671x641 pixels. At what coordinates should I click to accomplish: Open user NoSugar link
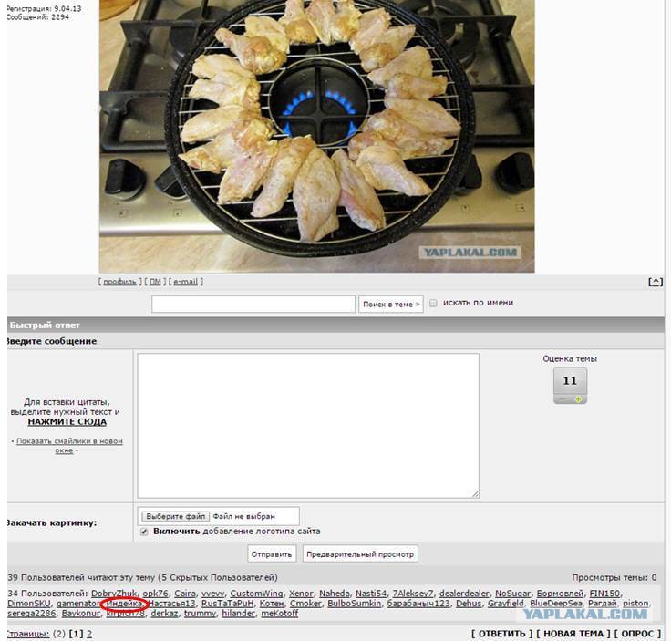click(x=512, y=594)
